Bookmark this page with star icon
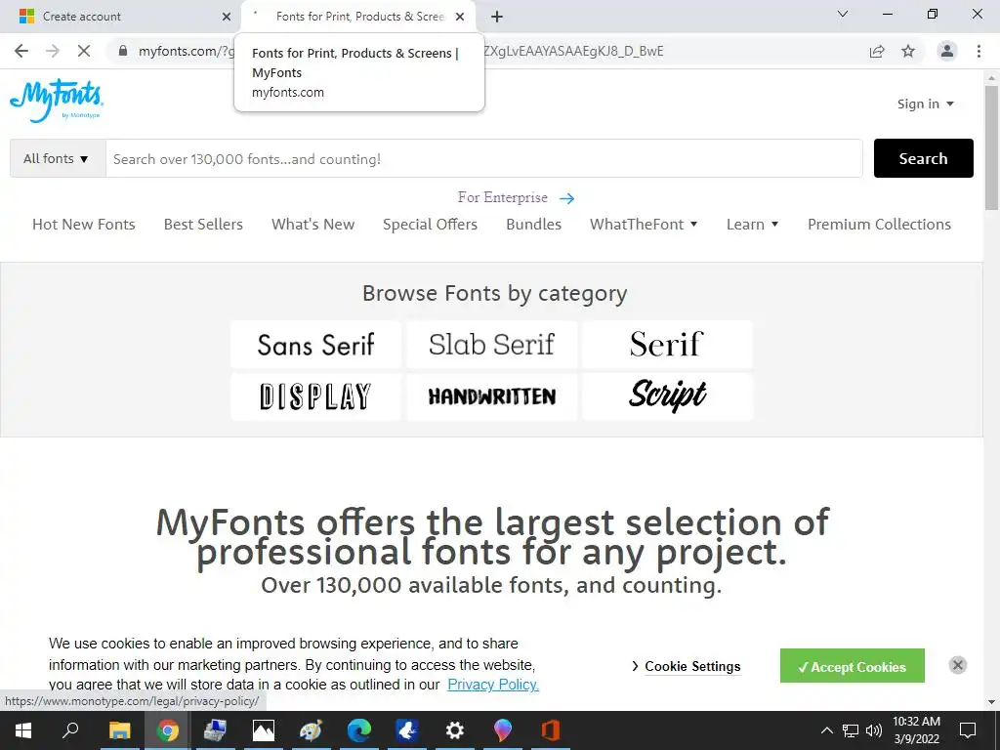 [908, 51]
